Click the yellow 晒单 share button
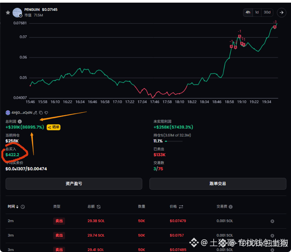The image size is (291, 252). click(53, 127)
